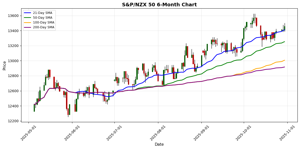Click the orange line swatch in the legend

coord(28,22)
